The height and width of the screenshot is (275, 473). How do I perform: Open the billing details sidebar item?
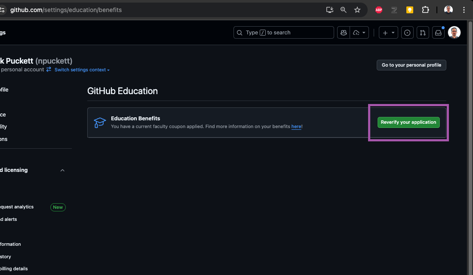tap(14, 269)
